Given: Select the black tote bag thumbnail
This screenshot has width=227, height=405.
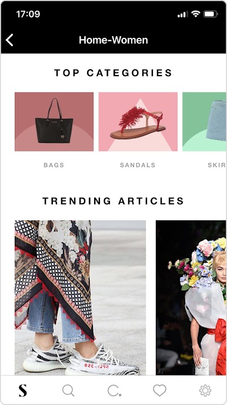Looking at the screenshot, I should click(x=54, y=122).
